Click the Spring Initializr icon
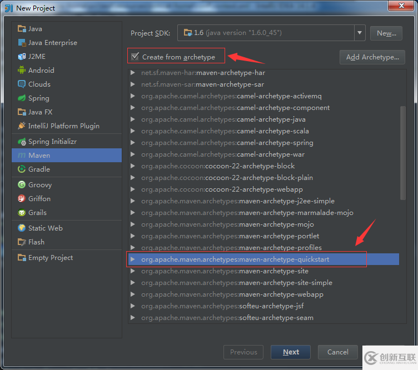This screenshot has width=418, height=370. [21, 142]
